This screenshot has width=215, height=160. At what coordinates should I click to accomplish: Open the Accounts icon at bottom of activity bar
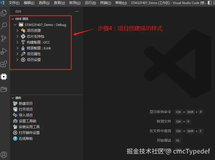coord(4,155)
